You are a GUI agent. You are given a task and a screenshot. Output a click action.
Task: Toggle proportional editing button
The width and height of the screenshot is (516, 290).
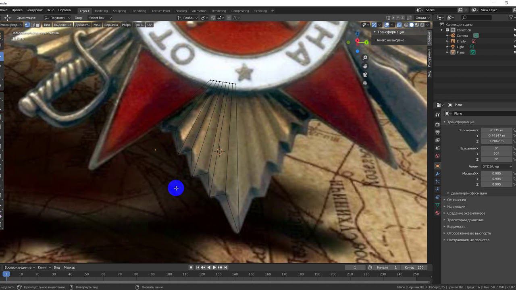pos(229,18)
